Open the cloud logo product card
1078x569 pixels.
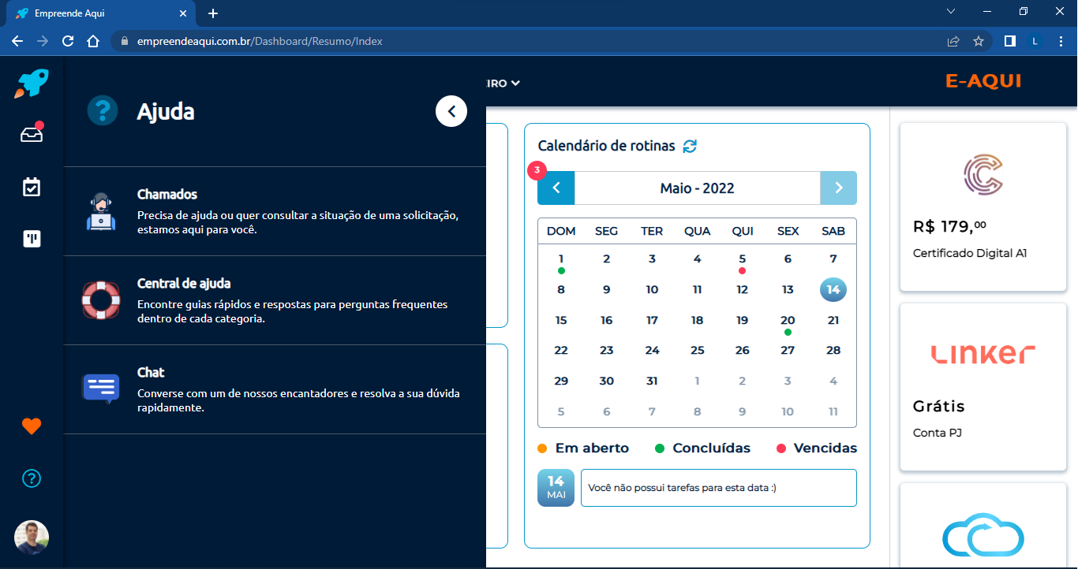pos(983,526)
